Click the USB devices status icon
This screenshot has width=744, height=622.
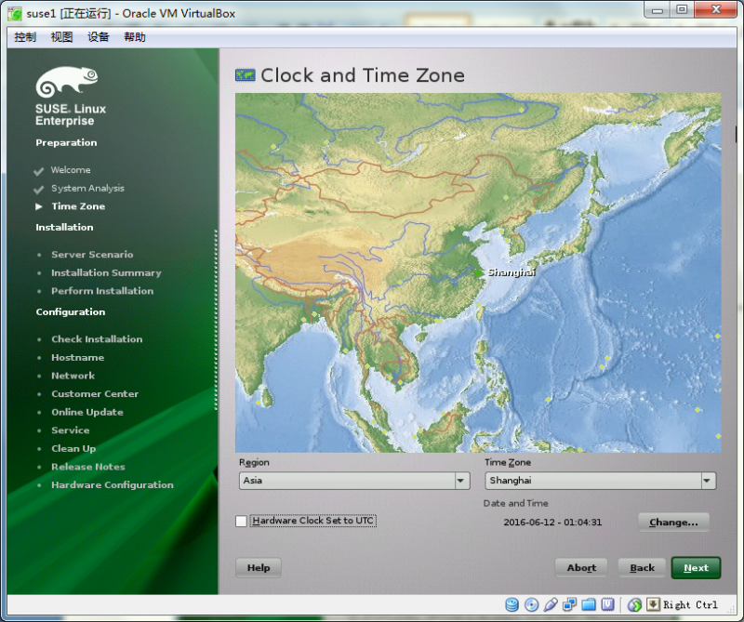(x=550, y=604)
